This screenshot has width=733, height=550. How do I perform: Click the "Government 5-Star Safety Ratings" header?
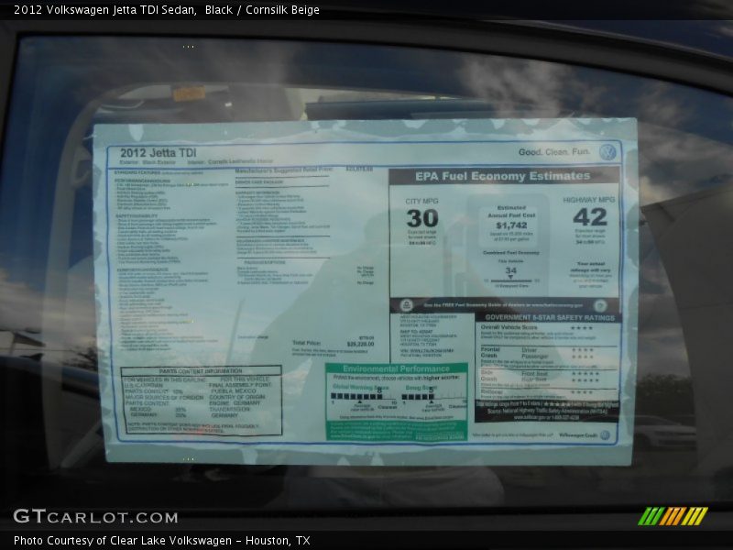pyautogui.click(x=550, y=317)
